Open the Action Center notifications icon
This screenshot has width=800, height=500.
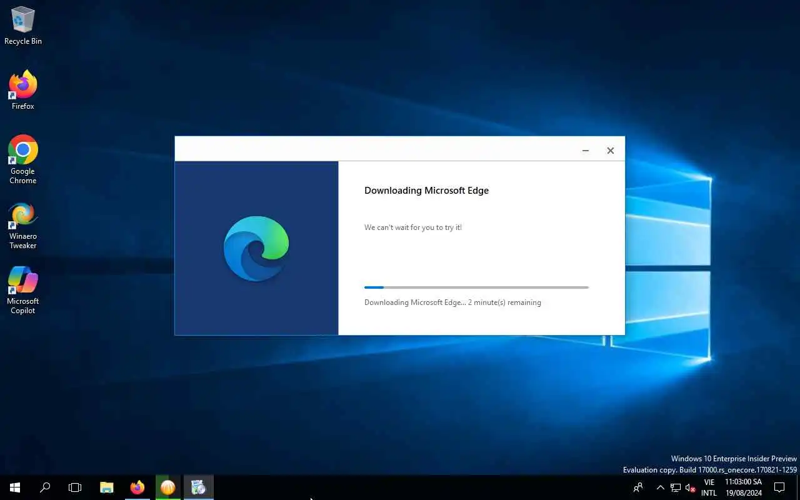(x=779, y=487)
